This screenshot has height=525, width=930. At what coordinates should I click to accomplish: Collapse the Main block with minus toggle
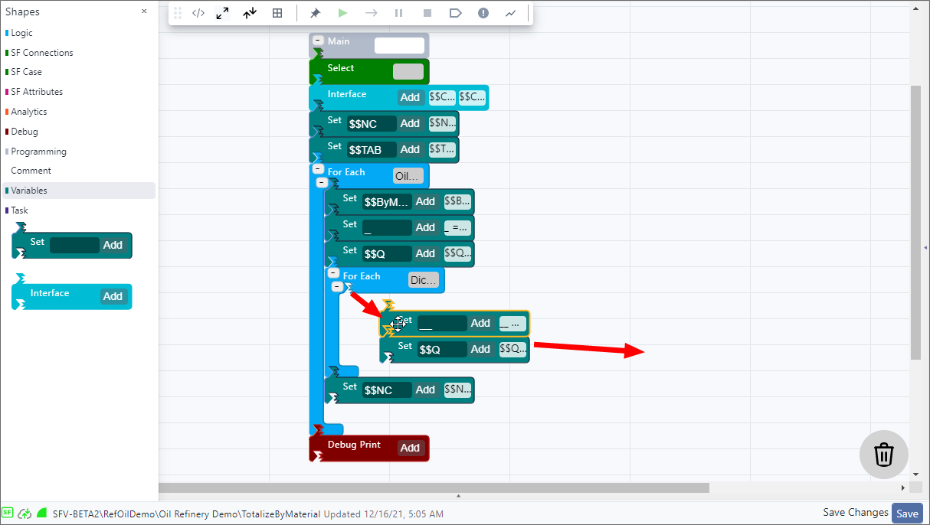pyautogui.click(x=318, y=40)
